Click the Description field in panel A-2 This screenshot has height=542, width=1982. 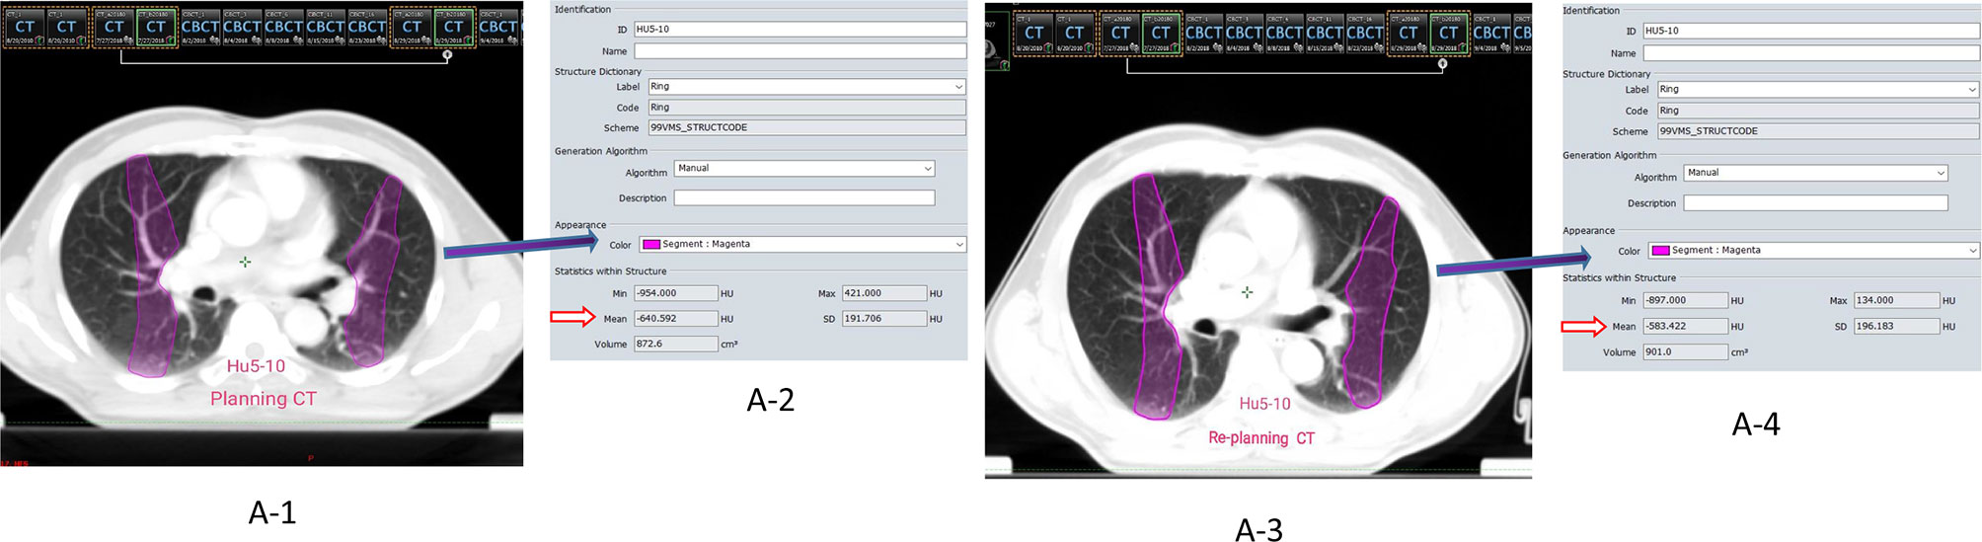point(804,197)
